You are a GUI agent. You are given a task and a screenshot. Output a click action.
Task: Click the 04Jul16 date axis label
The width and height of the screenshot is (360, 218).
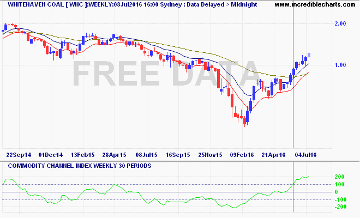[x=305, y=155]
